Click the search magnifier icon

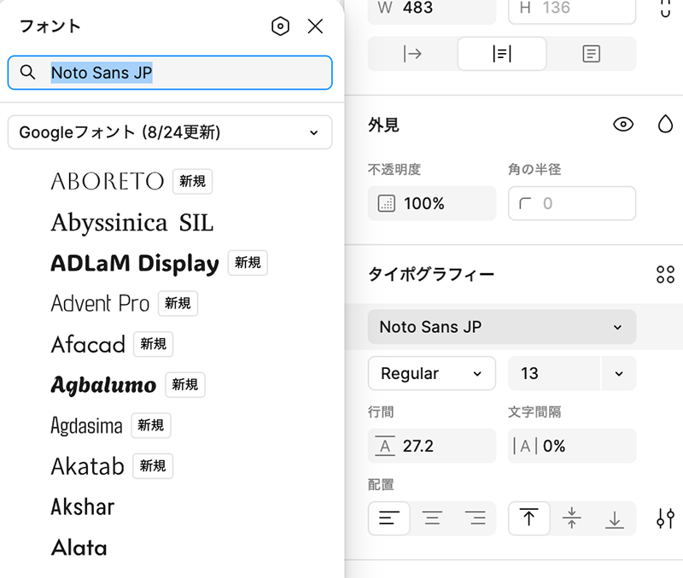tap(28, 72)
